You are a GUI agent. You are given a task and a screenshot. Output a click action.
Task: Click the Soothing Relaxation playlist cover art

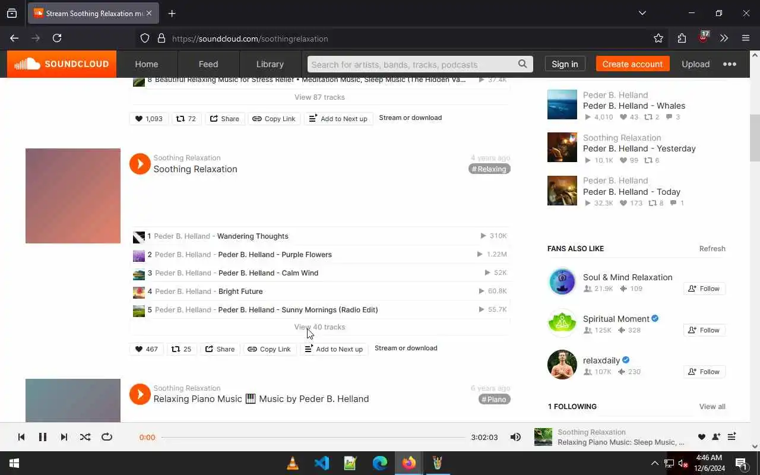click(x=73, y=196)
